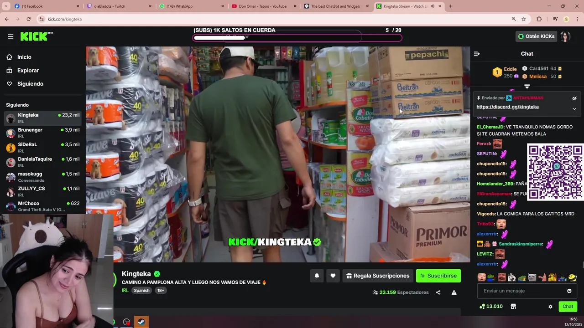Open DanielaTaquire channel in following list
The image size is (584, 328).
(43, 162)
